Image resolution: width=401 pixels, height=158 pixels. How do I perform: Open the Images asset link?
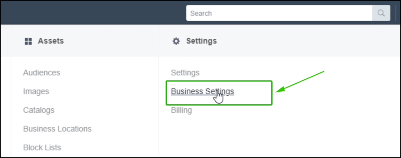click(36, 92)
